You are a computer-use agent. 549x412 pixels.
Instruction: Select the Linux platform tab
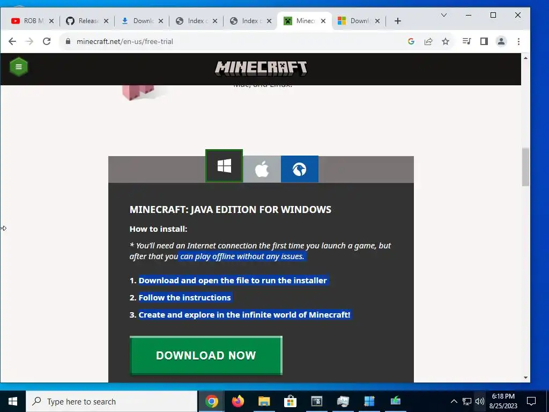[x=299, y=170]
